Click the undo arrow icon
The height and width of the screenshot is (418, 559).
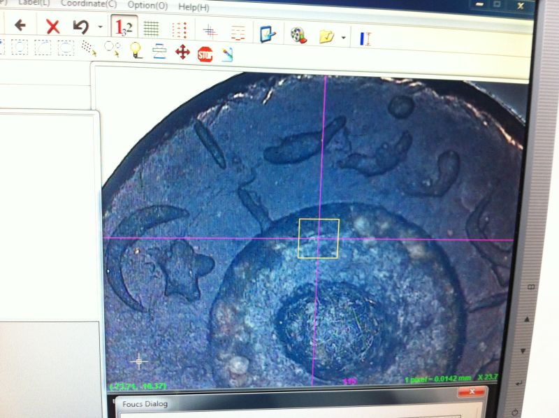(x=81, y=27)
